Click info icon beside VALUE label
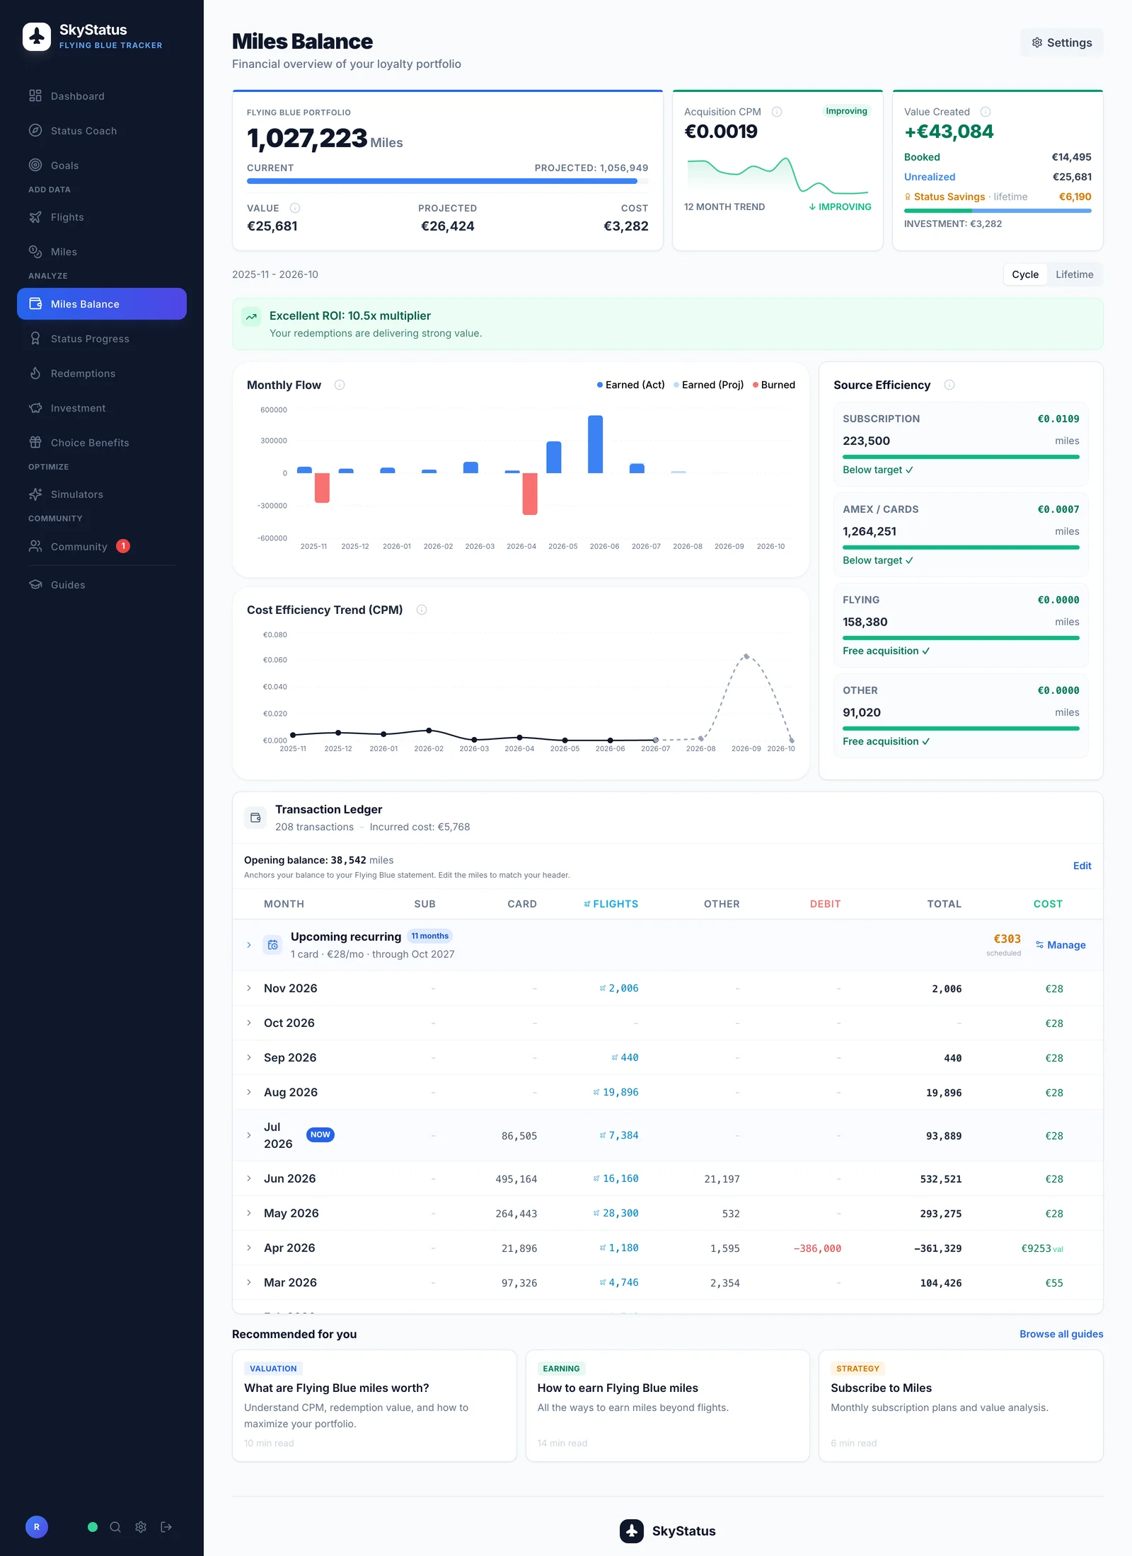The width and height of the screenshot is (1132, 1556). tap(295, 208)
